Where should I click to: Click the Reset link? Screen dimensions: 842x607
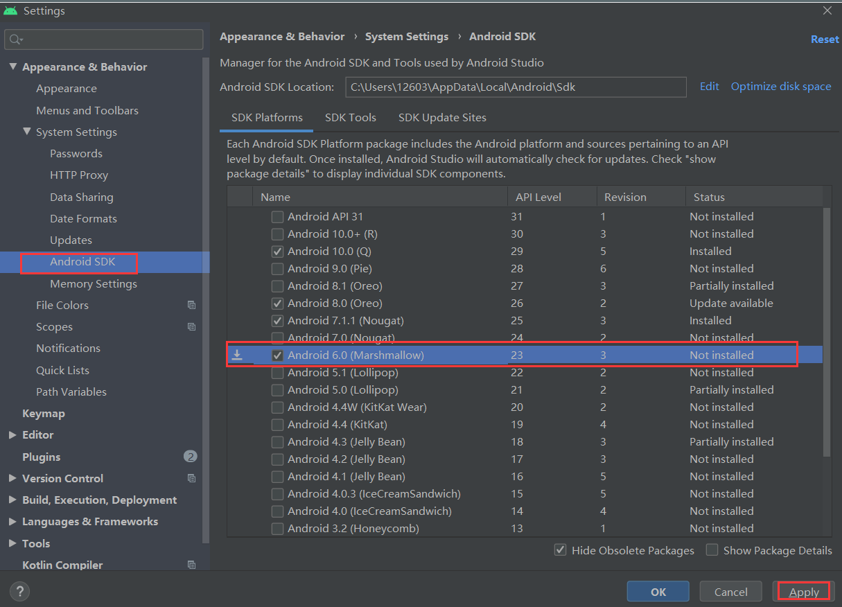[825, 39]
